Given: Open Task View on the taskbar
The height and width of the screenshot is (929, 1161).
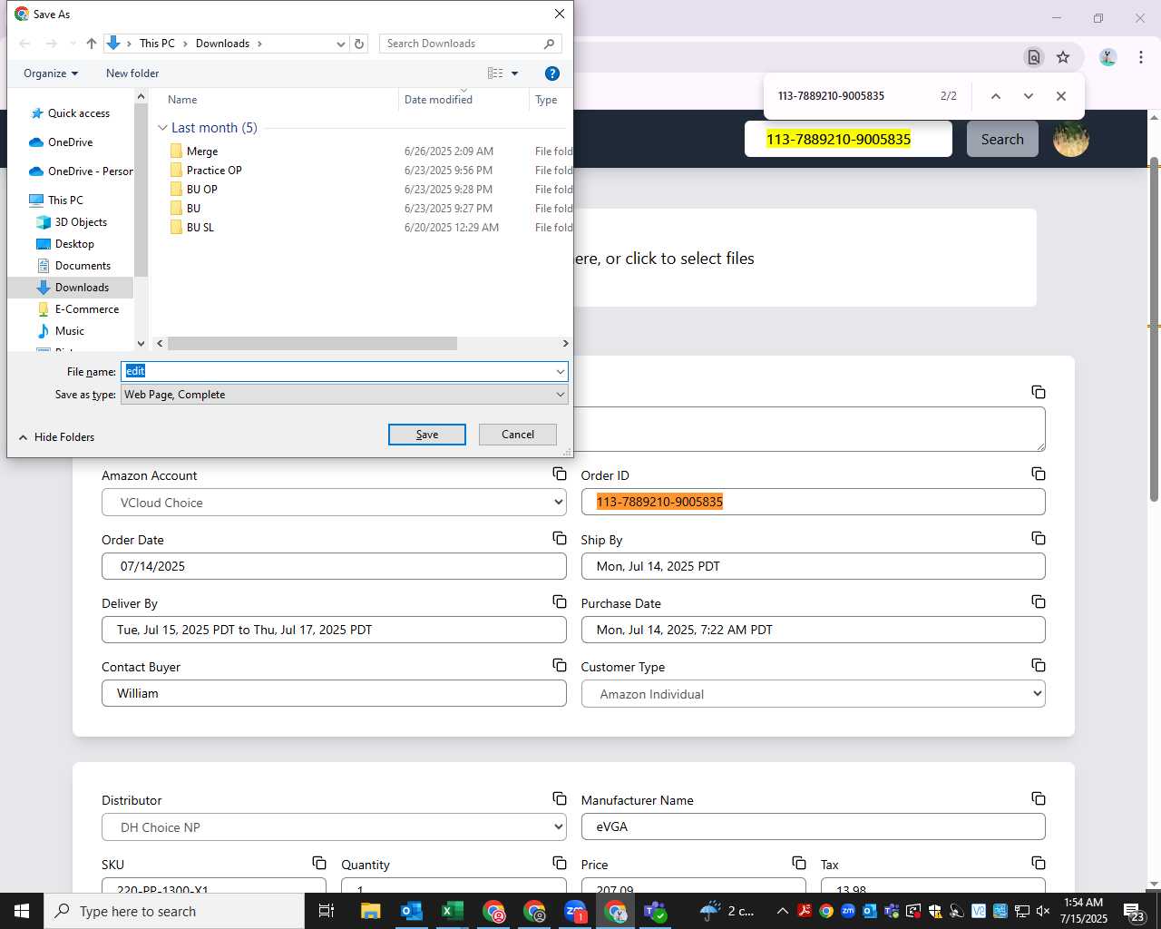Looking at the screenshot, I should [327, 911].
